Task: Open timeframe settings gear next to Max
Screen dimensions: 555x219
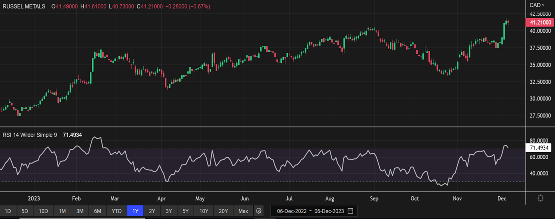Action: click(x=259, y=211)
